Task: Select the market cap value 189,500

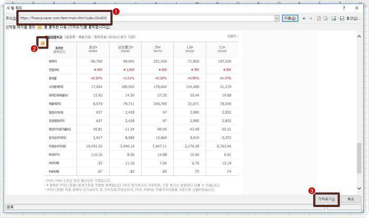Action: 128,87
